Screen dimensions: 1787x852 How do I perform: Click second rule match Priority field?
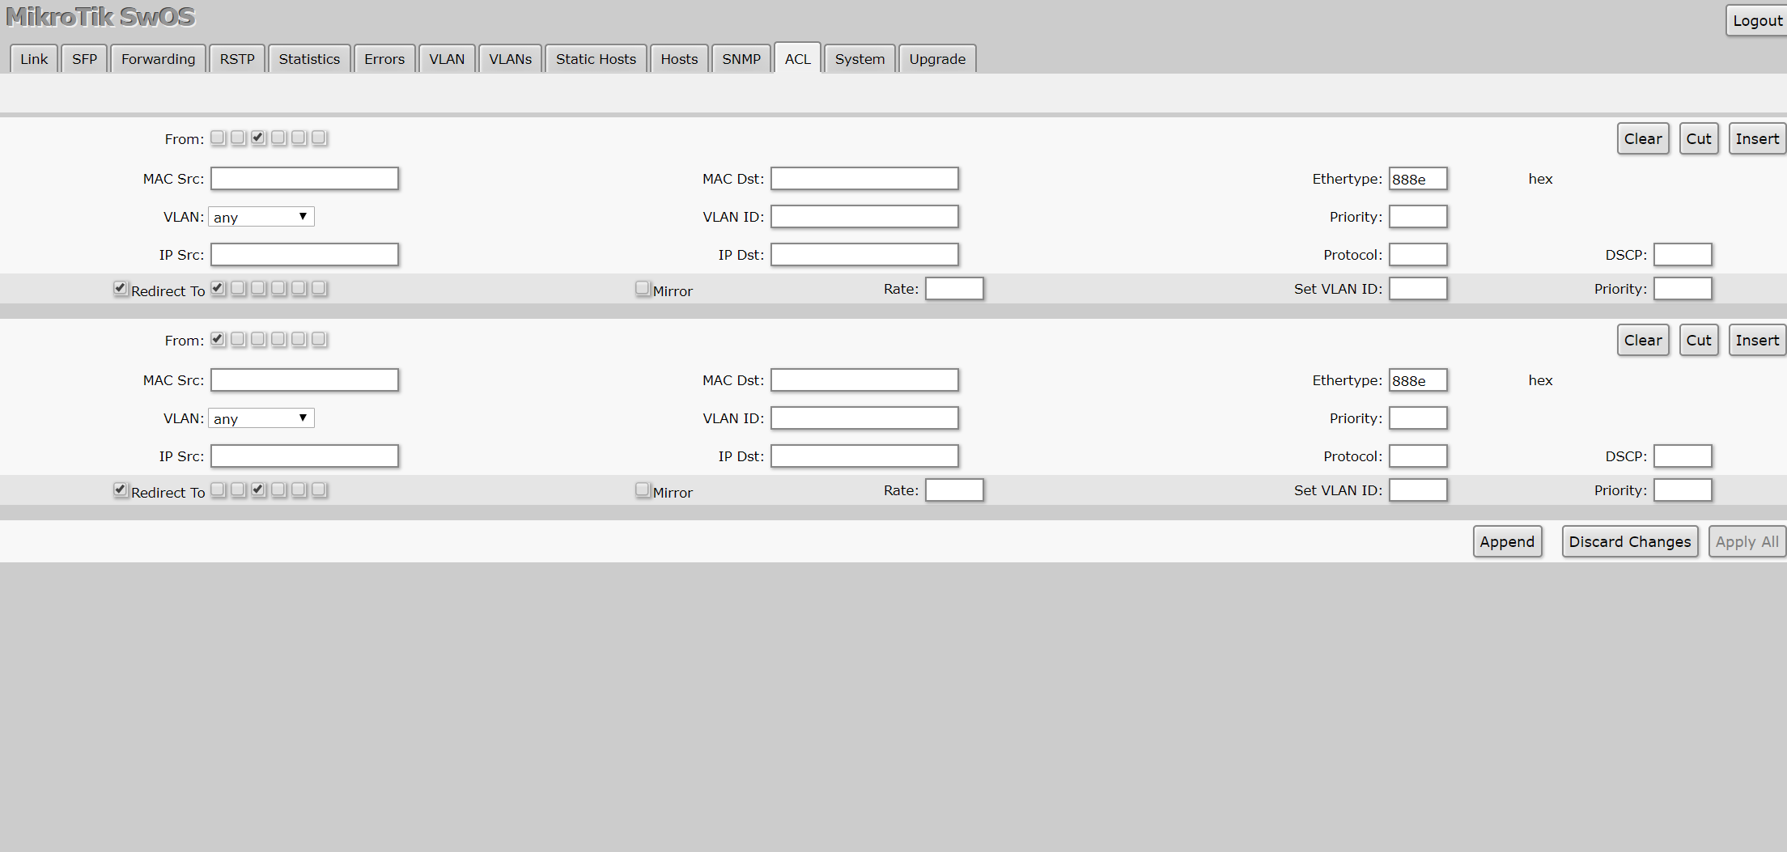coord(1418,418)
